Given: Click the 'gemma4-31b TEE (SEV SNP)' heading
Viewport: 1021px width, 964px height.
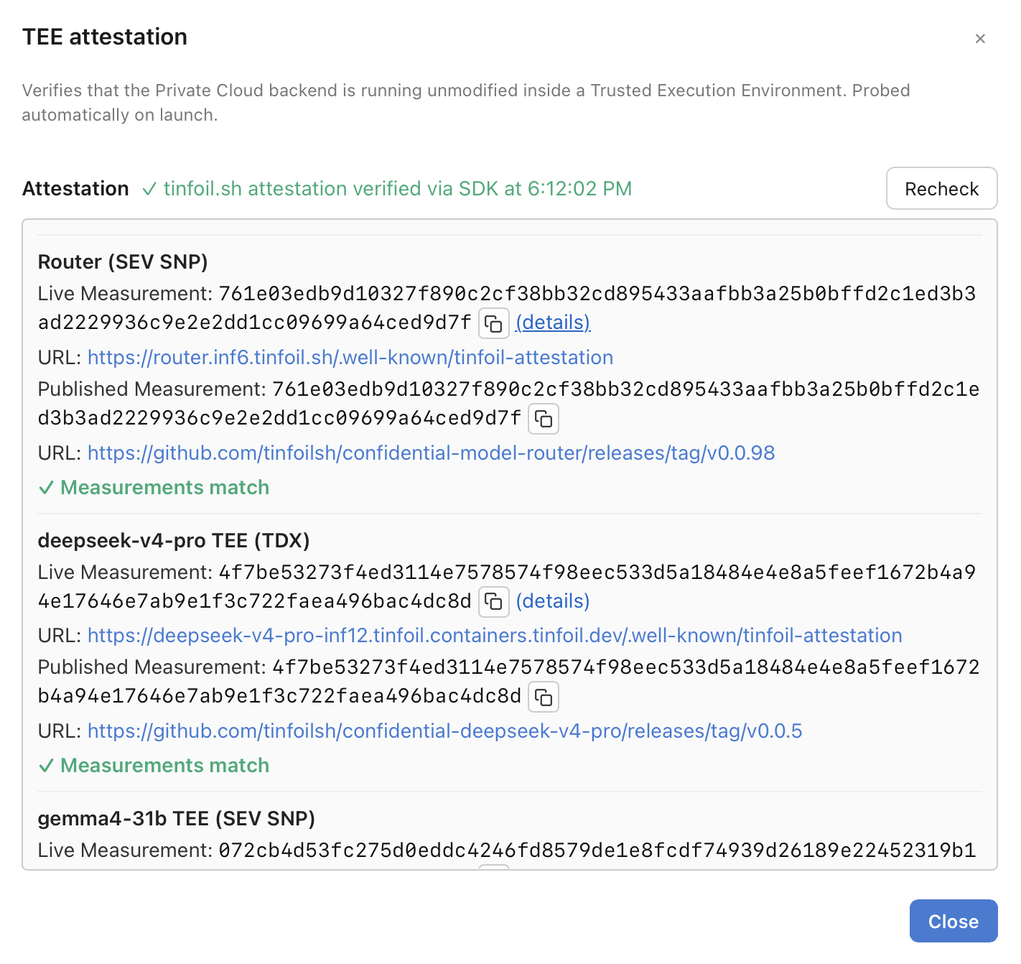Looking at the screenshot, I should click(177, 818).
